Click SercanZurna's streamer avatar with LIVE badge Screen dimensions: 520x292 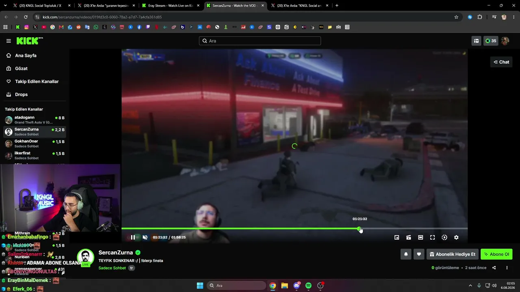pos(85,258)
